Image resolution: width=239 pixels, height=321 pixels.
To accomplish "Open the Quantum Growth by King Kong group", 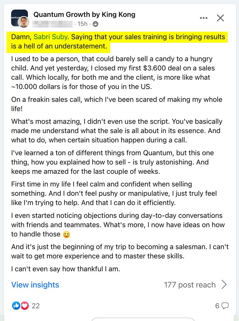I will pos(84,14).
